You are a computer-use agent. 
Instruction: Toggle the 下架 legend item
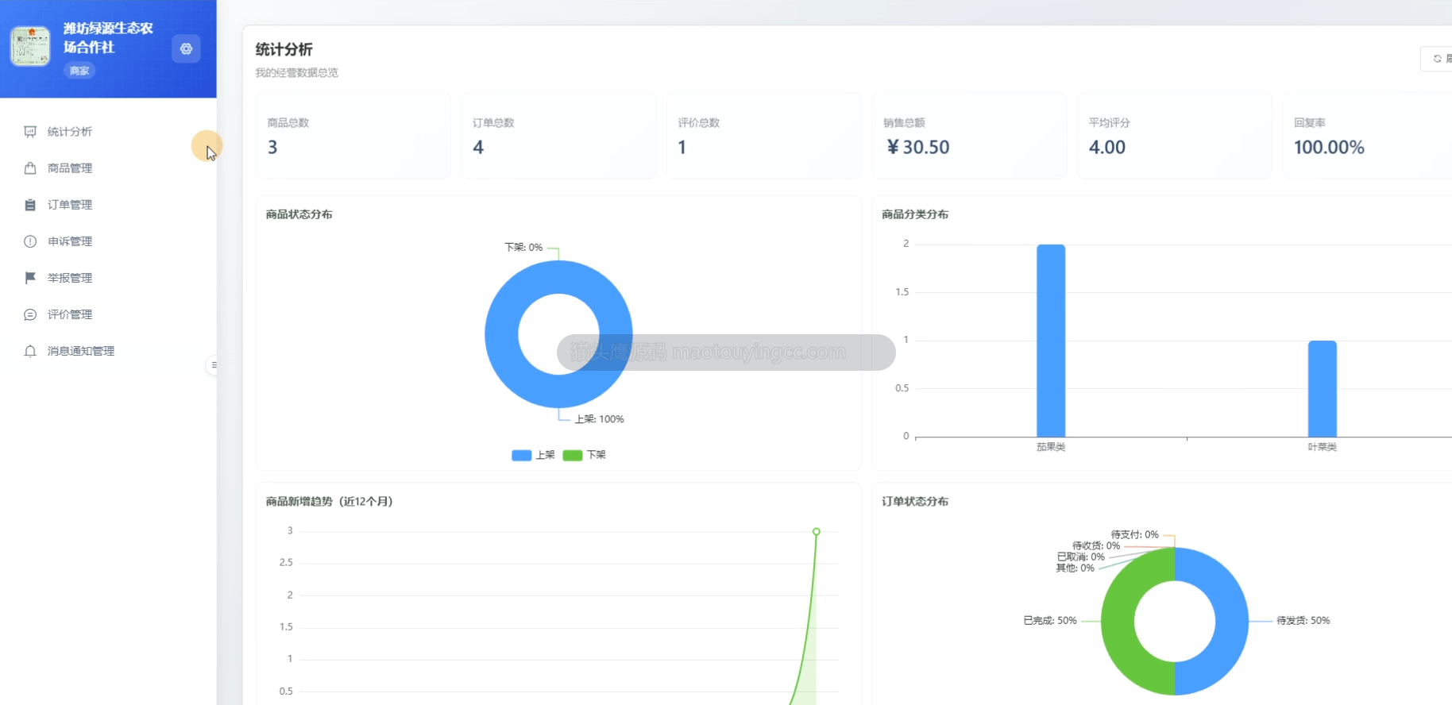(x=585, y=455)
